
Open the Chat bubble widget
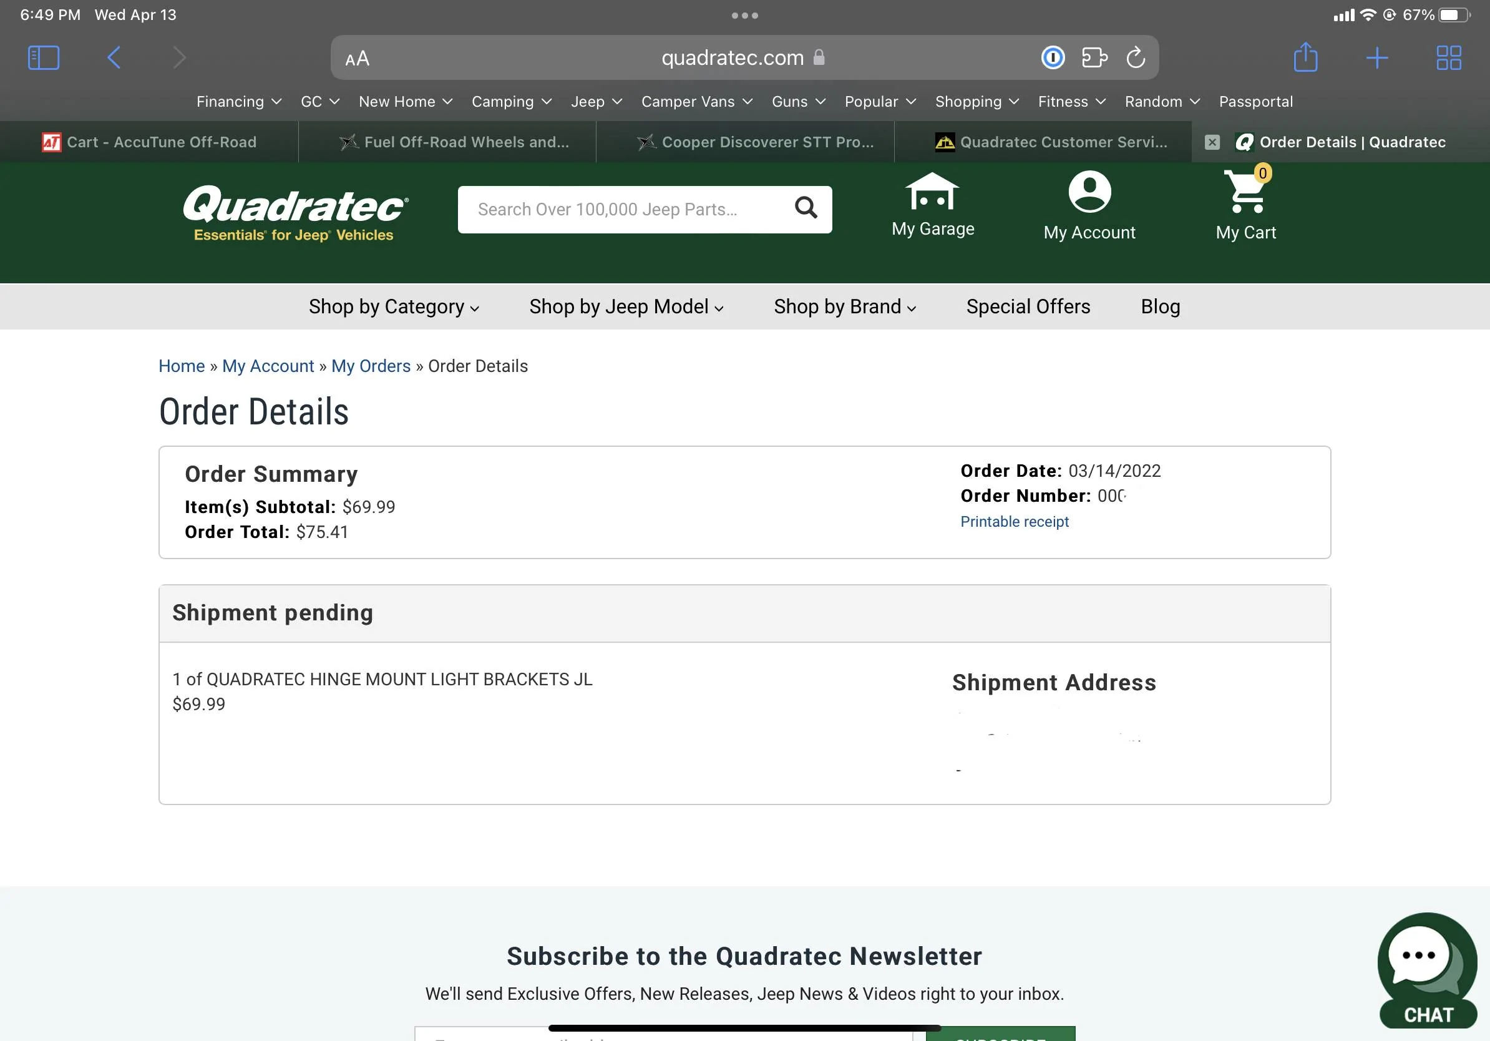pos(1427,970)
